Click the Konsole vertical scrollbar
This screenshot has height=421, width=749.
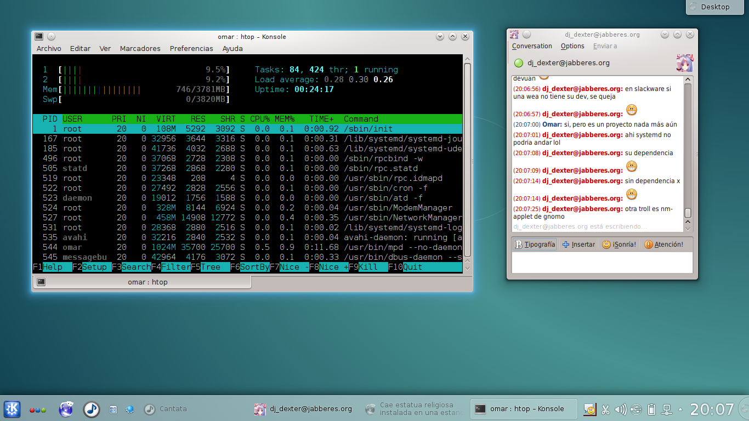coord(467,160)
